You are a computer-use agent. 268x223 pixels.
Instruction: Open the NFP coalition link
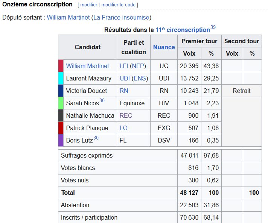(138, 66)
